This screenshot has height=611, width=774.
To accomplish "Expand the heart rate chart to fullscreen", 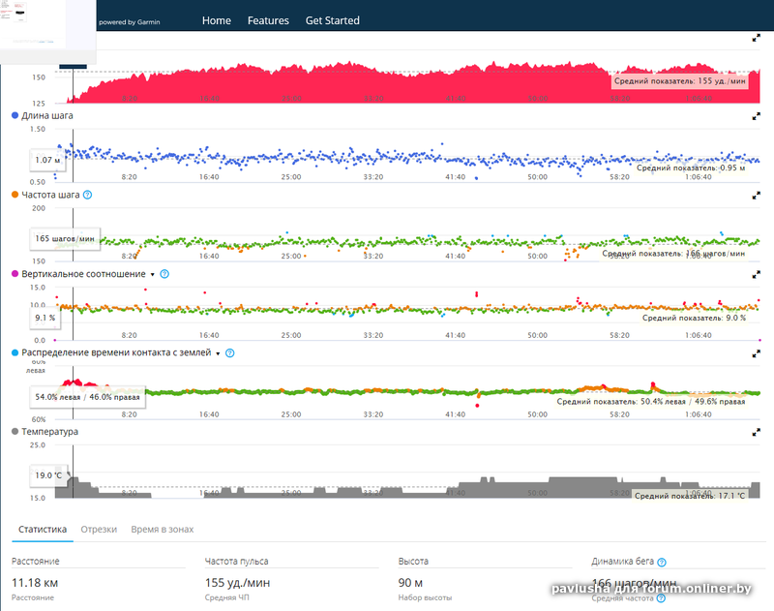I will (x=756, y=39).
